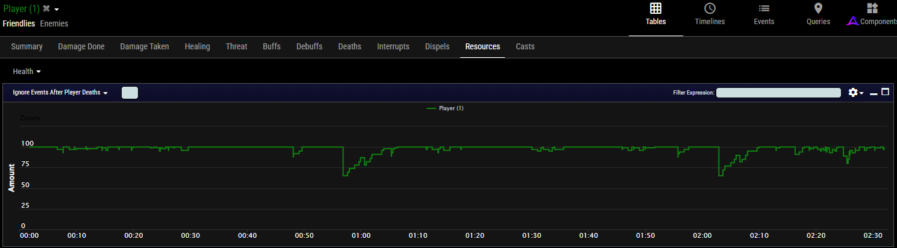The height and width of the screenshot is (248, 897).
Task: Open the Events list icon
Action: coord(764,8)
